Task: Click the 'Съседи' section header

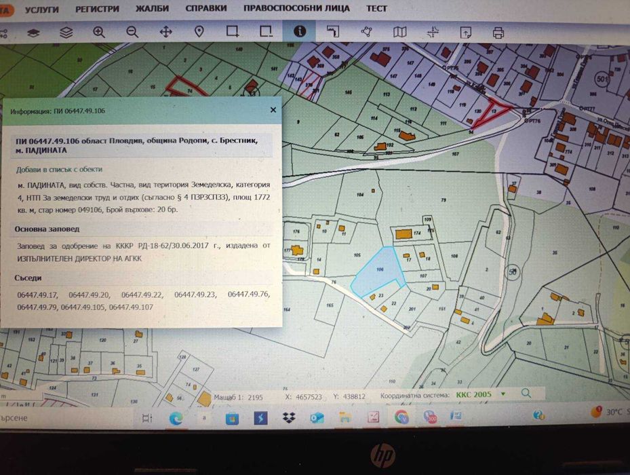Action: click(x=28, y=278)
